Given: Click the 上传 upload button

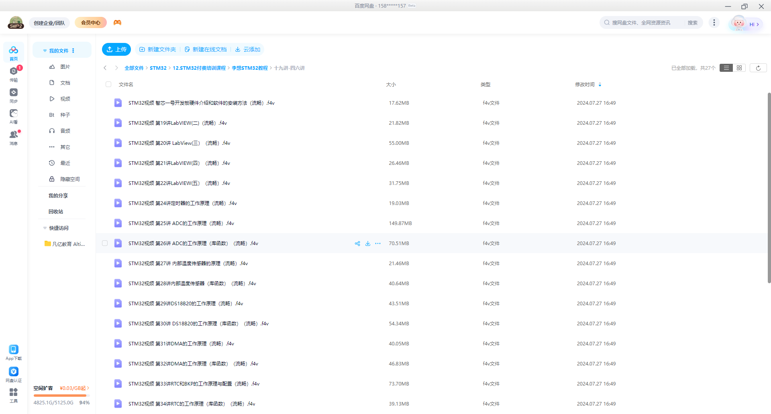Looking at the screenshot, I should point(116,49).
